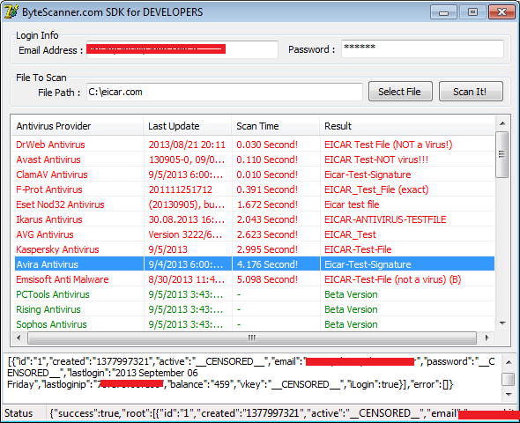Select the ClamAV Antivirus row
Screen dimensions: 520x423
253,174
